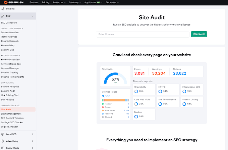Viewport: 228px width, 150px height.
Task: Expand the Social Media section chevron
Action: coord(33,148)
